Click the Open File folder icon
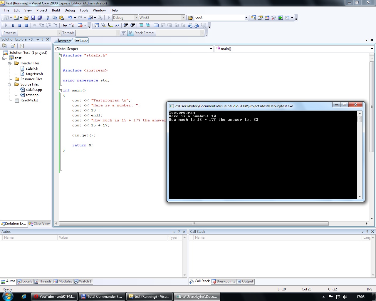 (26, 18)
